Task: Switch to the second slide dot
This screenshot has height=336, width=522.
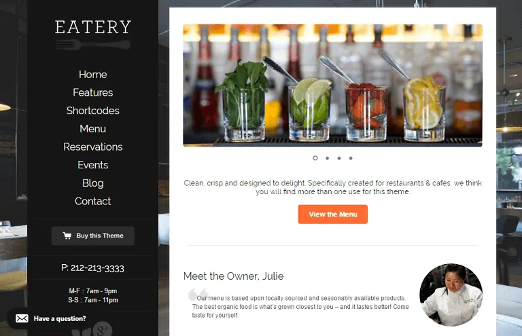Action: (x=328, y=158)
